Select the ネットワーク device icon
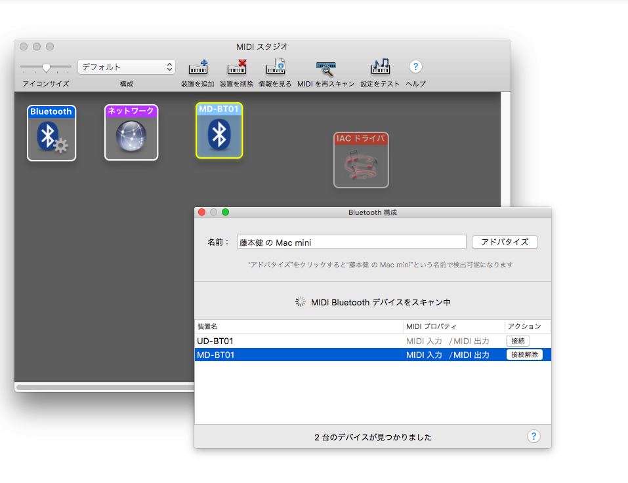628x483 pixels. (131, 132)
